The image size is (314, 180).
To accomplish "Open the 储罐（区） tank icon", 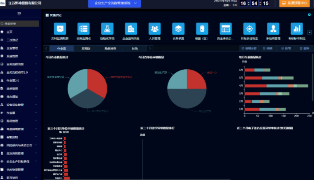I will (202, 29).
